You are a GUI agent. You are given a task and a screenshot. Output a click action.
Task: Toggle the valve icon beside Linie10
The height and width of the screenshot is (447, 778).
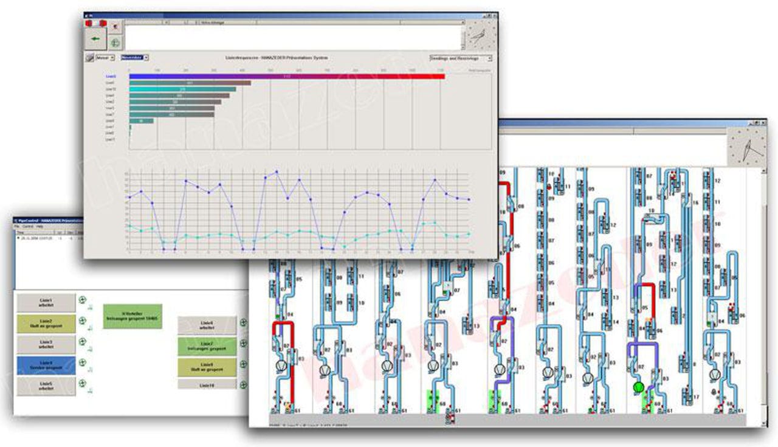coord(242,385)
